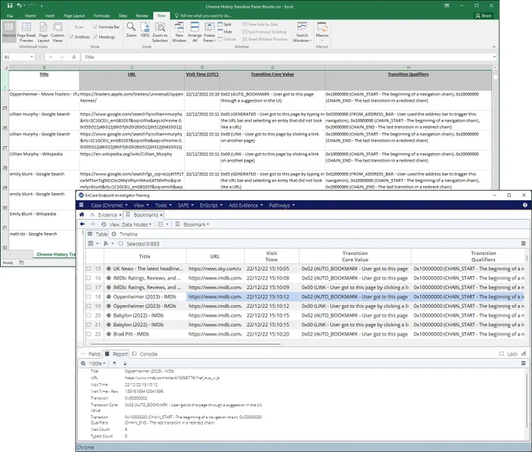
Task: Open a New Window in Excel View ribbon
Action: coord(179,32)
